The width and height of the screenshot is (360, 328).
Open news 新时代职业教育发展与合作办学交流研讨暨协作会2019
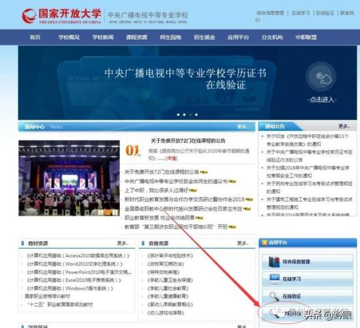(184, 200)
